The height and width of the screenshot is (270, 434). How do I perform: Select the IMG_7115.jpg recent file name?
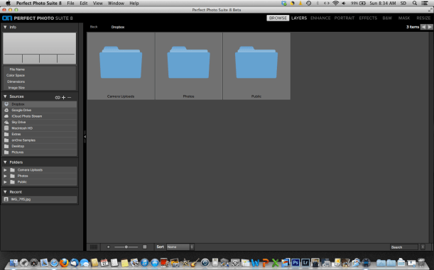pyautogui.click(x=21, y=199)
